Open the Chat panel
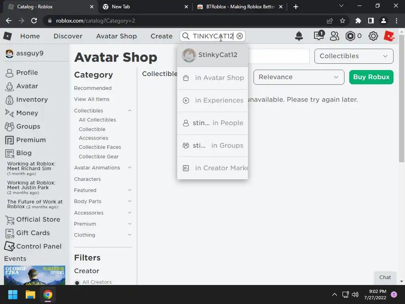This screenshot has height=304, width=405. (385, 277)
